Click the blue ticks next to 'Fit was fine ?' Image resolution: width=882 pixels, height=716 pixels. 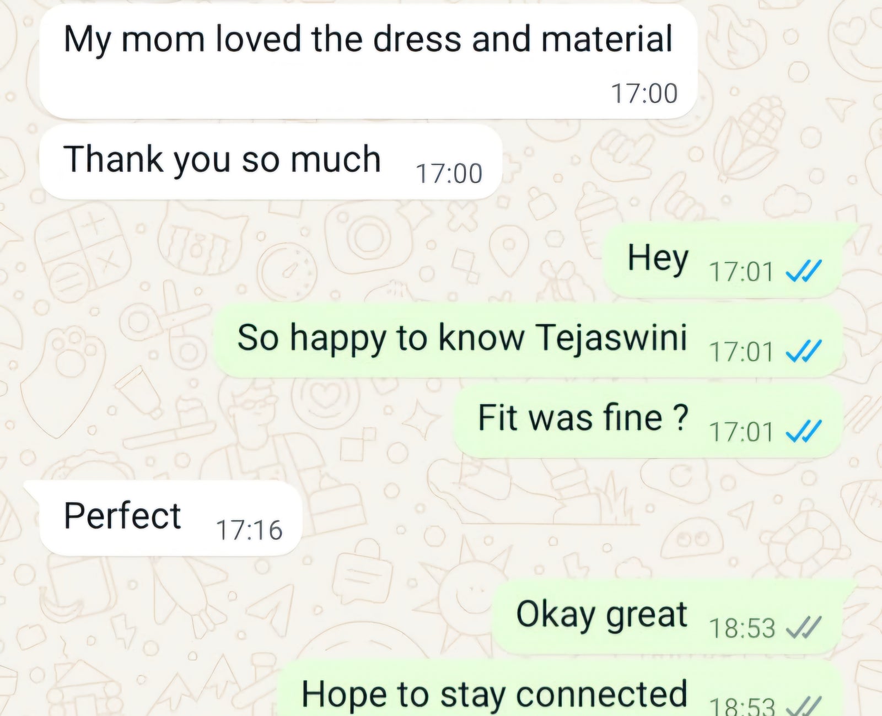click(804, 431)
